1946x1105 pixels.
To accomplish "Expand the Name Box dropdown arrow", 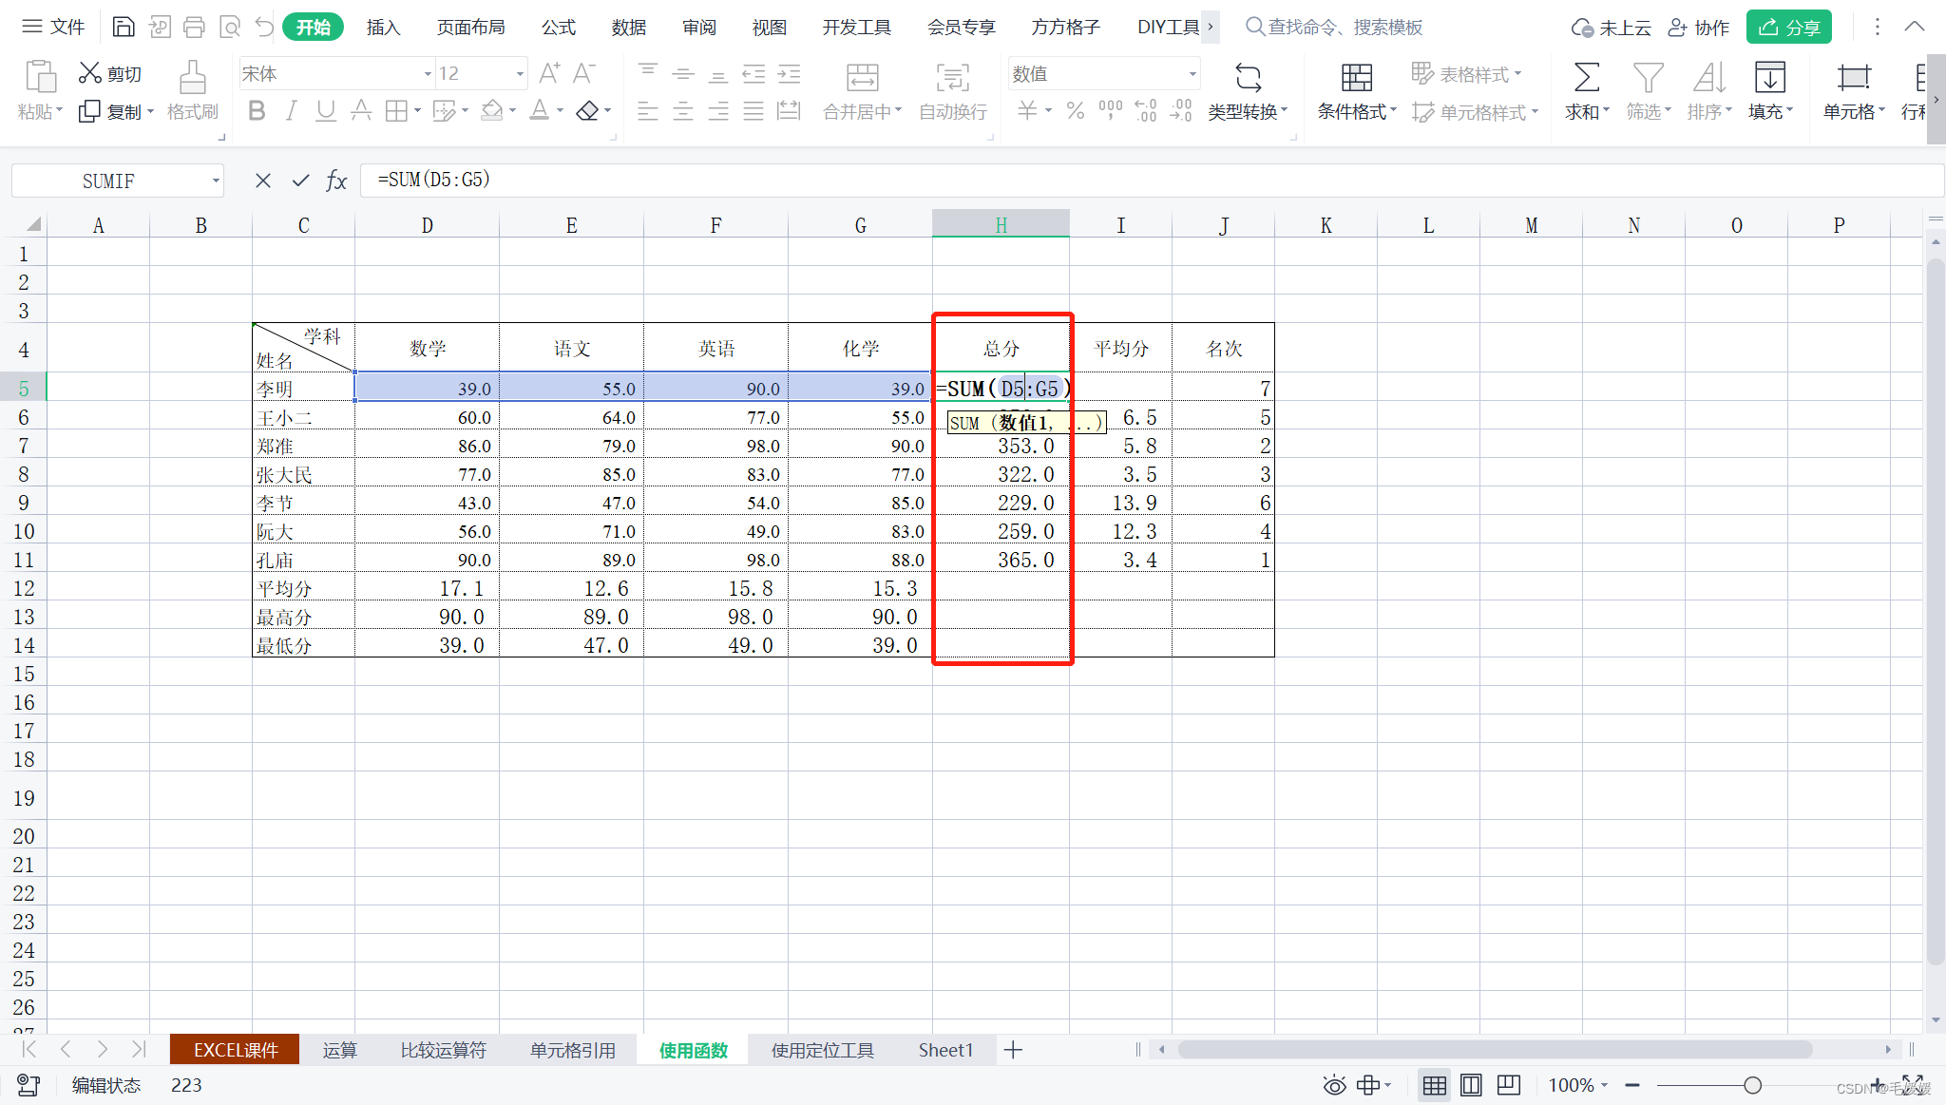I will [216, 181].
